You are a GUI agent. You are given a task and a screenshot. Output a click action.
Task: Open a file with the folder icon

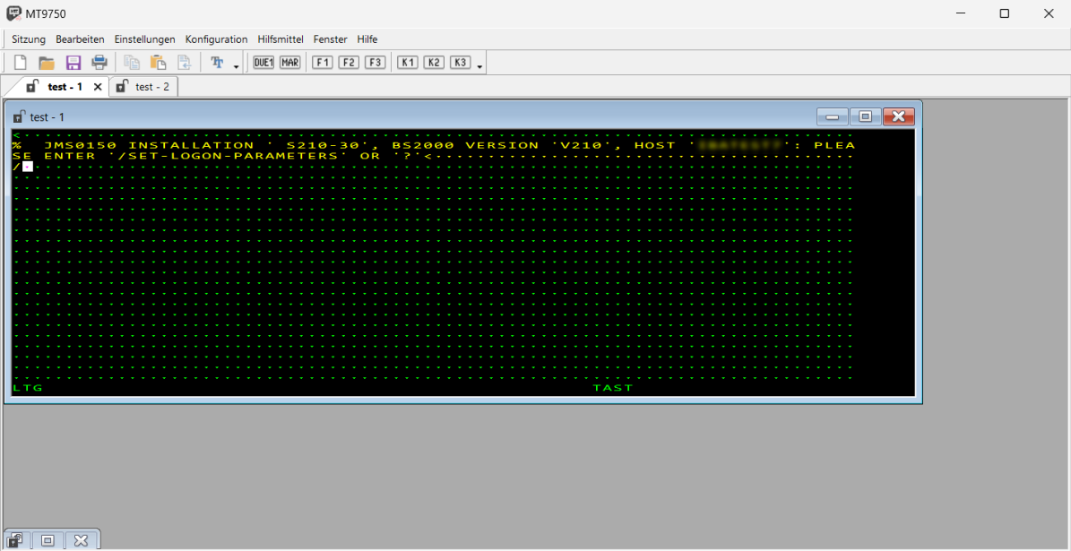click(x=47, y=63)
